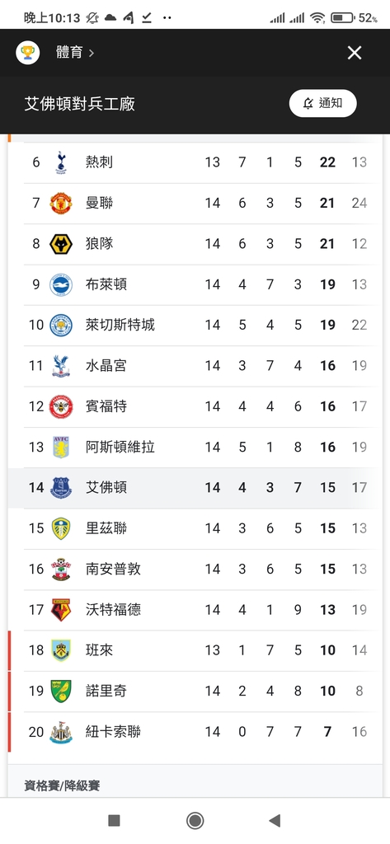This screenshot has width=390, height=844.
Task: Open the Brighton 布萊頓 team crest
Action: click(61, 284)
